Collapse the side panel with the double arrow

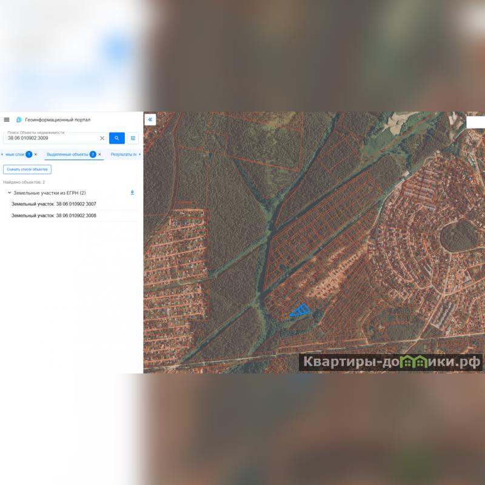(150, 119)
